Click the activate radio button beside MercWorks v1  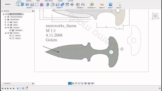click(23, 14)
